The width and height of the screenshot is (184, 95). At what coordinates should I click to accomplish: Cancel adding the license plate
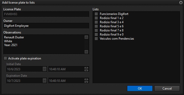(x=167, y=88)
